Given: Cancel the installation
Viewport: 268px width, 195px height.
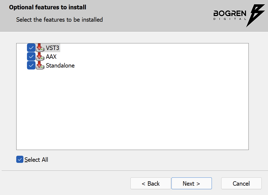Looking at the screenshot, I should coord(241,183).
